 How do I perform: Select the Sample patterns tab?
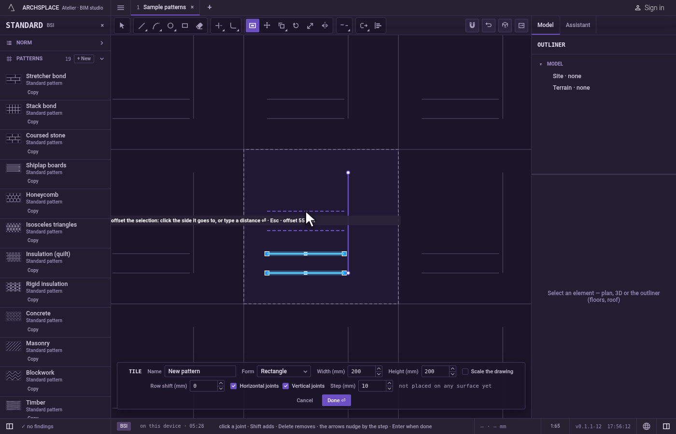coord(164,7)
